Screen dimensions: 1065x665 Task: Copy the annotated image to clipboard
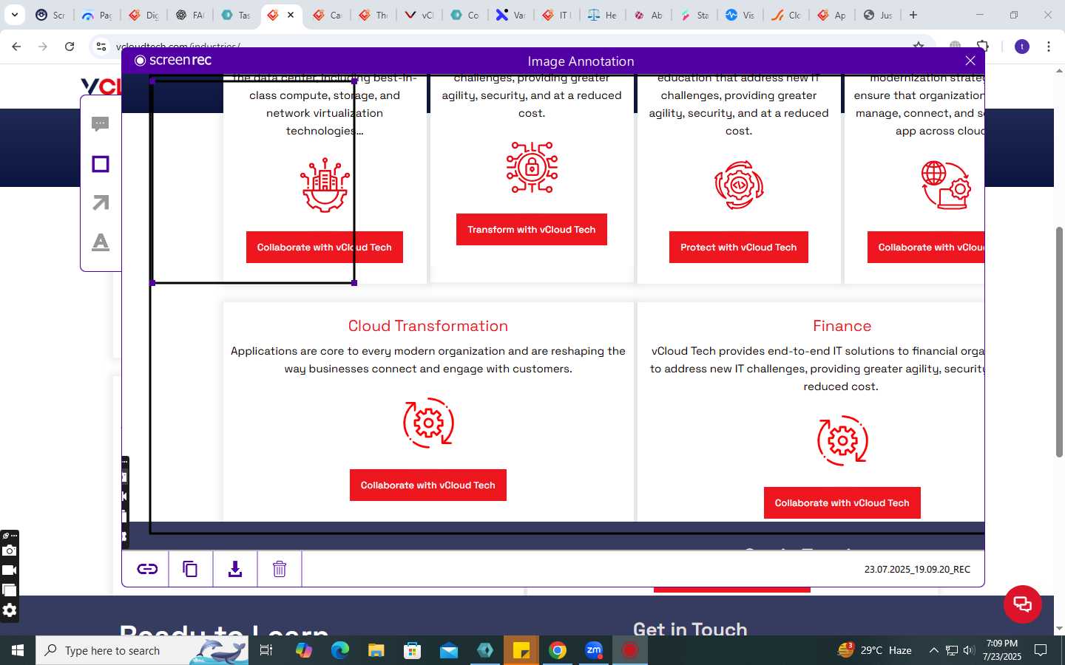pyautogui.click(x=191, y=569)
